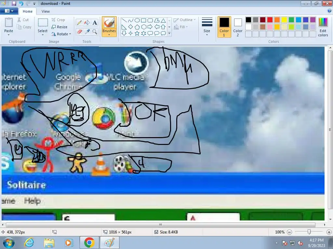Choose the Pentagon shape
The height and width of the screenshot is (249, 333).
pos(137,27)
